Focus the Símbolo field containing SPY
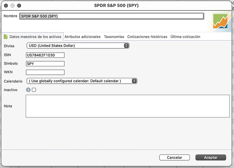Viewport: 234px width, 168px height. coord(45,64)
